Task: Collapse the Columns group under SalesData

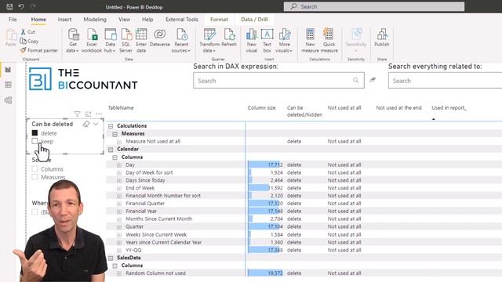Action: [x=115, y=266]
